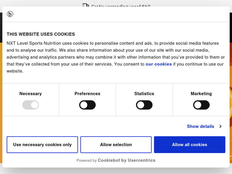Screen dimensions: 232x174
Task: Click the NXT Level logo icon in the dialog
Action: [10, 14]
